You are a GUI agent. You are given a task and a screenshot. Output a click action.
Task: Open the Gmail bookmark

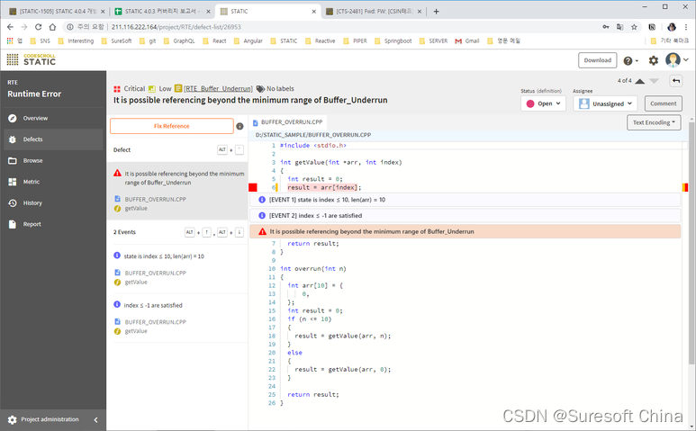tap(467, 40)
